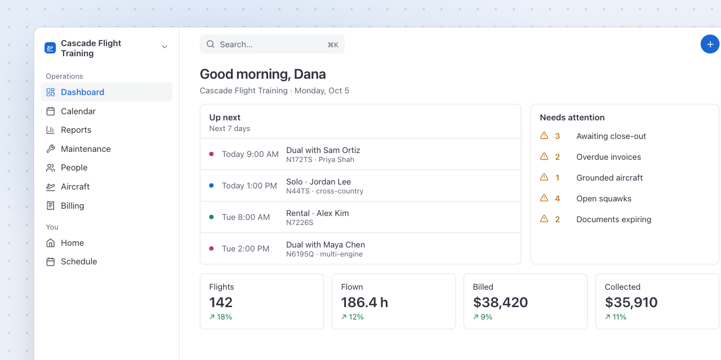Click the blue plus create button
This screenshot has width=721, height=360.
[710, 44]
